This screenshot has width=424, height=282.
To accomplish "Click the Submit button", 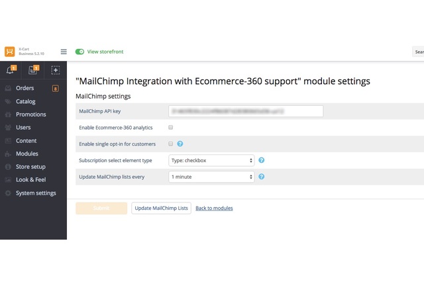I will pyautogui.click(x=101, y=209).
